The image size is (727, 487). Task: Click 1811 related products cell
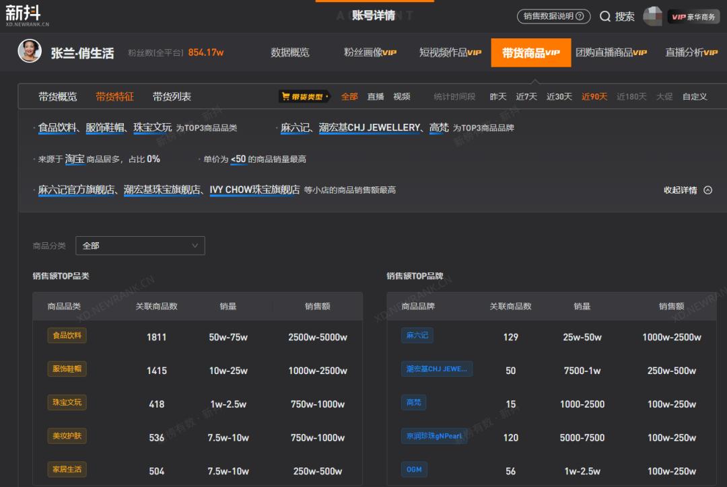[x=156, y=337]
